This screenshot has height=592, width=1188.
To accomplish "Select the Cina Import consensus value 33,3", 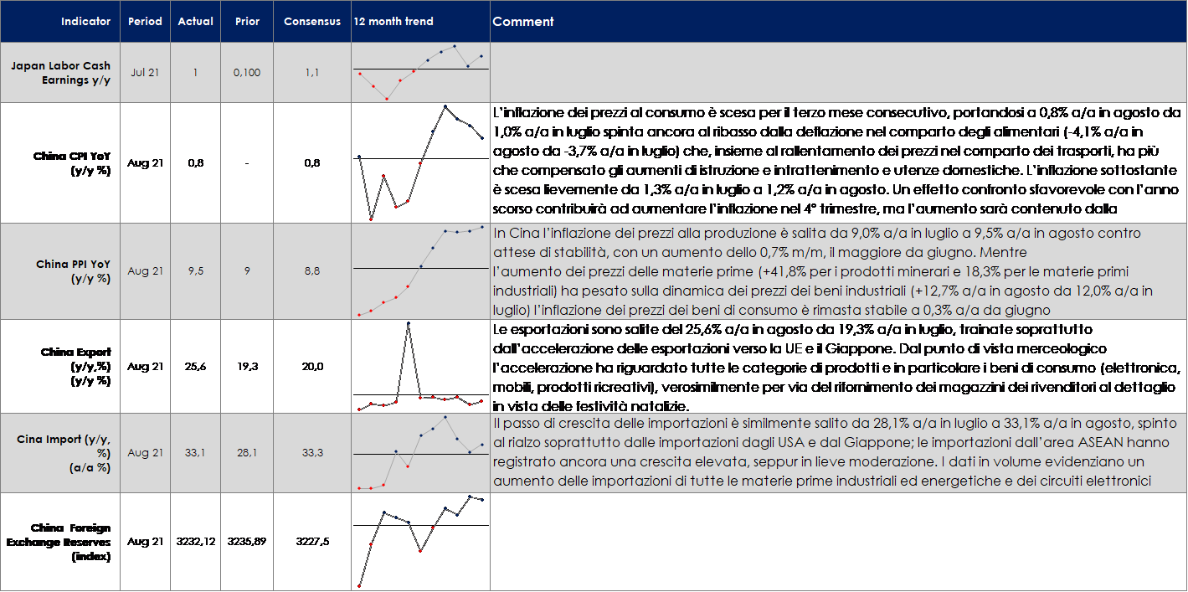I will tap(311, 453).
